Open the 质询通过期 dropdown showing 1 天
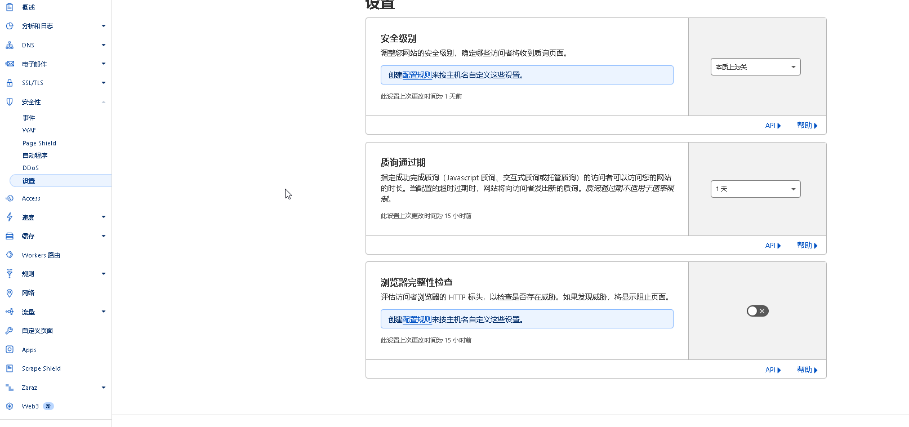 click(755, 189)
